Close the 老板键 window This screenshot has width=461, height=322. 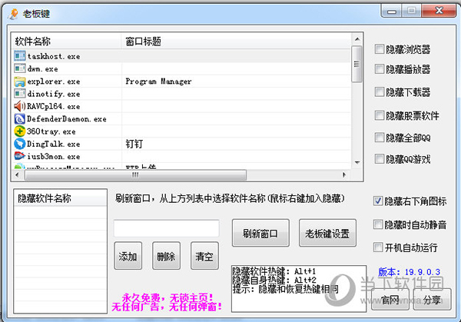[x=439, y=11]
